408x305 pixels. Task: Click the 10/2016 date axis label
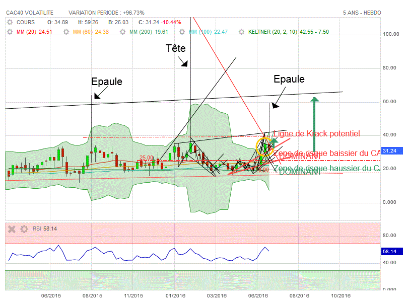[341, 295]
